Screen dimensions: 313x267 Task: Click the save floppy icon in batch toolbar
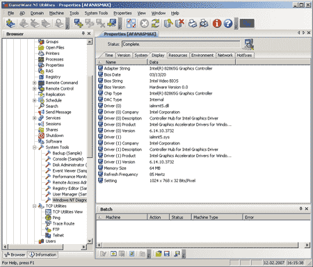tap(167, 254)
